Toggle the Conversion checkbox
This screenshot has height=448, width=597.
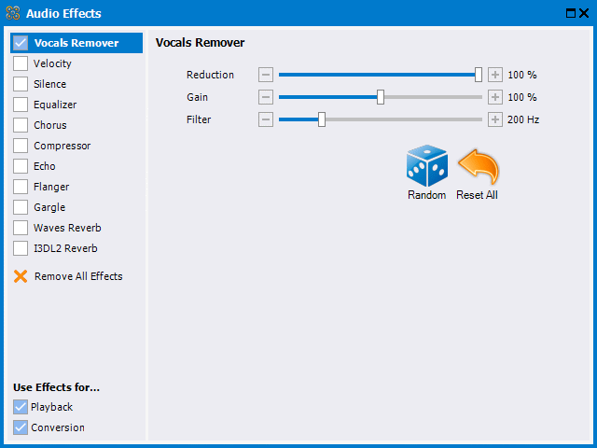click(x=21, y=427)
